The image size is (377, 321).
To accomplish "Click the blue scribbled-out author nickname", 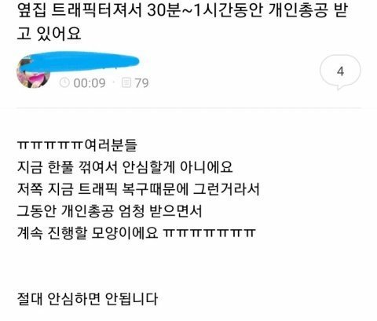I will 79,62.
